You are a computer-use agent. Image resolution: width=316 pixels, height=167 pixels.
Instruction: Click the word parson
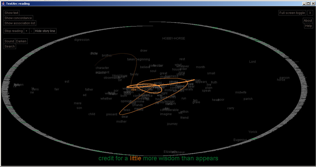coord(284,78)
